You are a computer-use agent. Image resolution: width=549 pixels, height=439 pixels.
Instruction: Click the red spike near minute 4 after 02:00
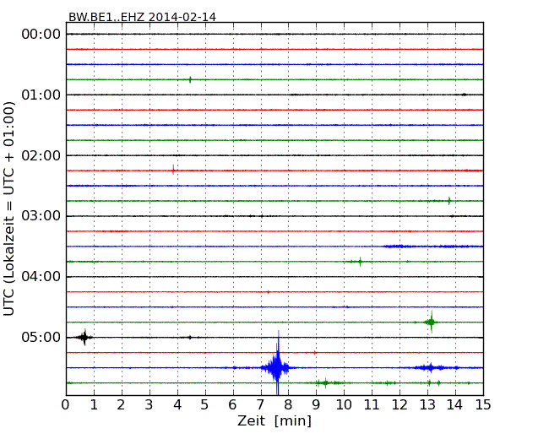[x=173, y=171]
